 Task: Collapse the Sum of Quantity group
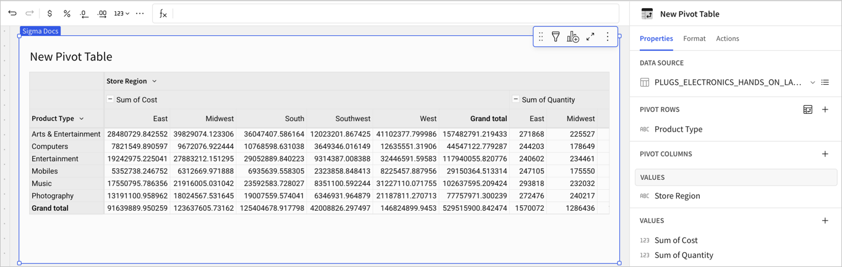coord(516,99)
